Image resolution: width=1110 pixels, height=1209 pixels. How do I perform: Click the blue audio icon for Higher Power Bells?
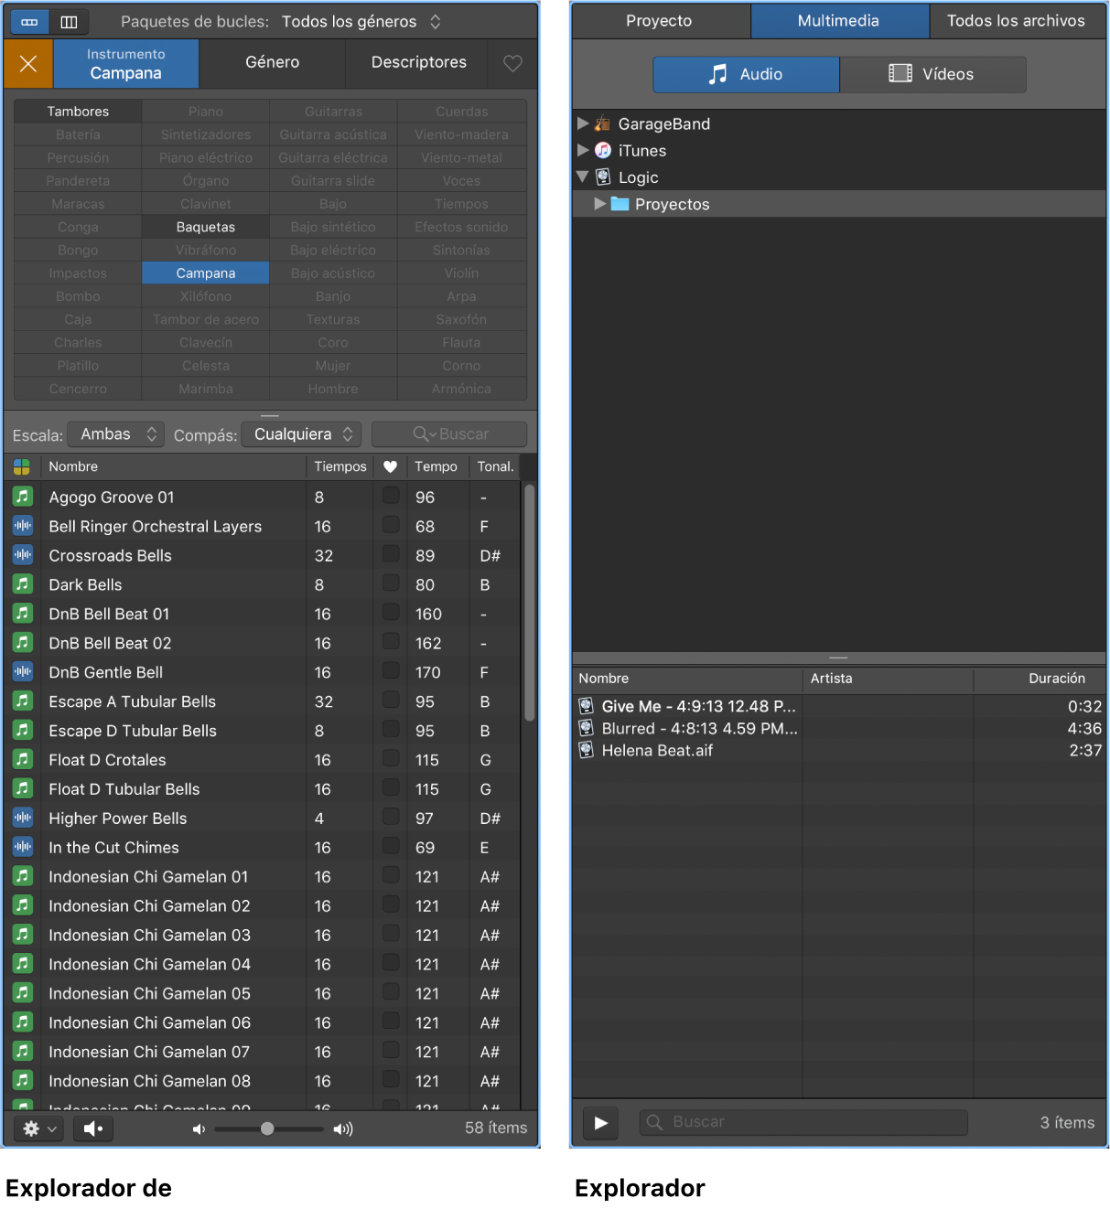pos(23,818)
